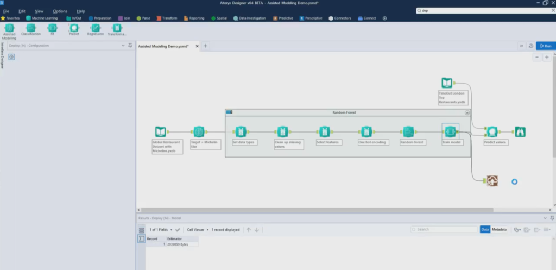Close the Assisted Modeling Demo tab
556x270 pixels.
[x=197, y=46]
